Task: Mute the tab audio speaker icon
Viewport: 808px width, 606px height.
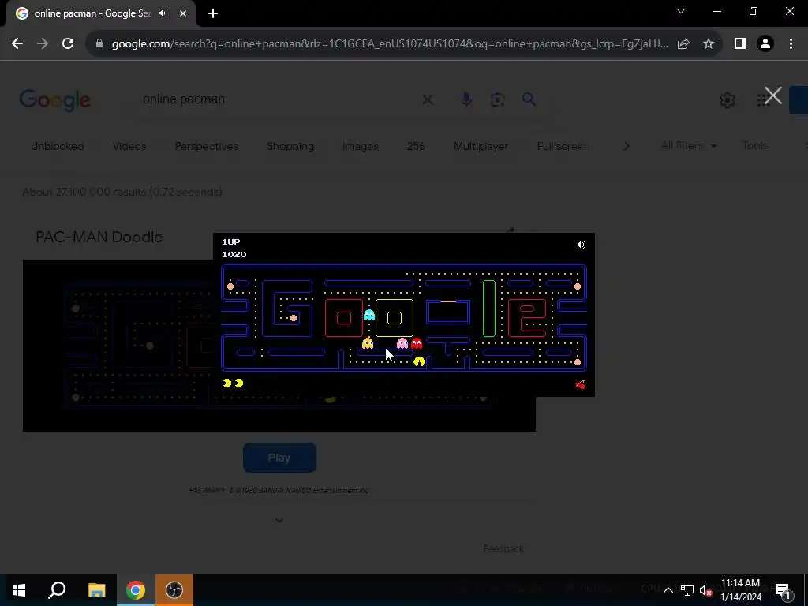Action: [x=163, y=13]
